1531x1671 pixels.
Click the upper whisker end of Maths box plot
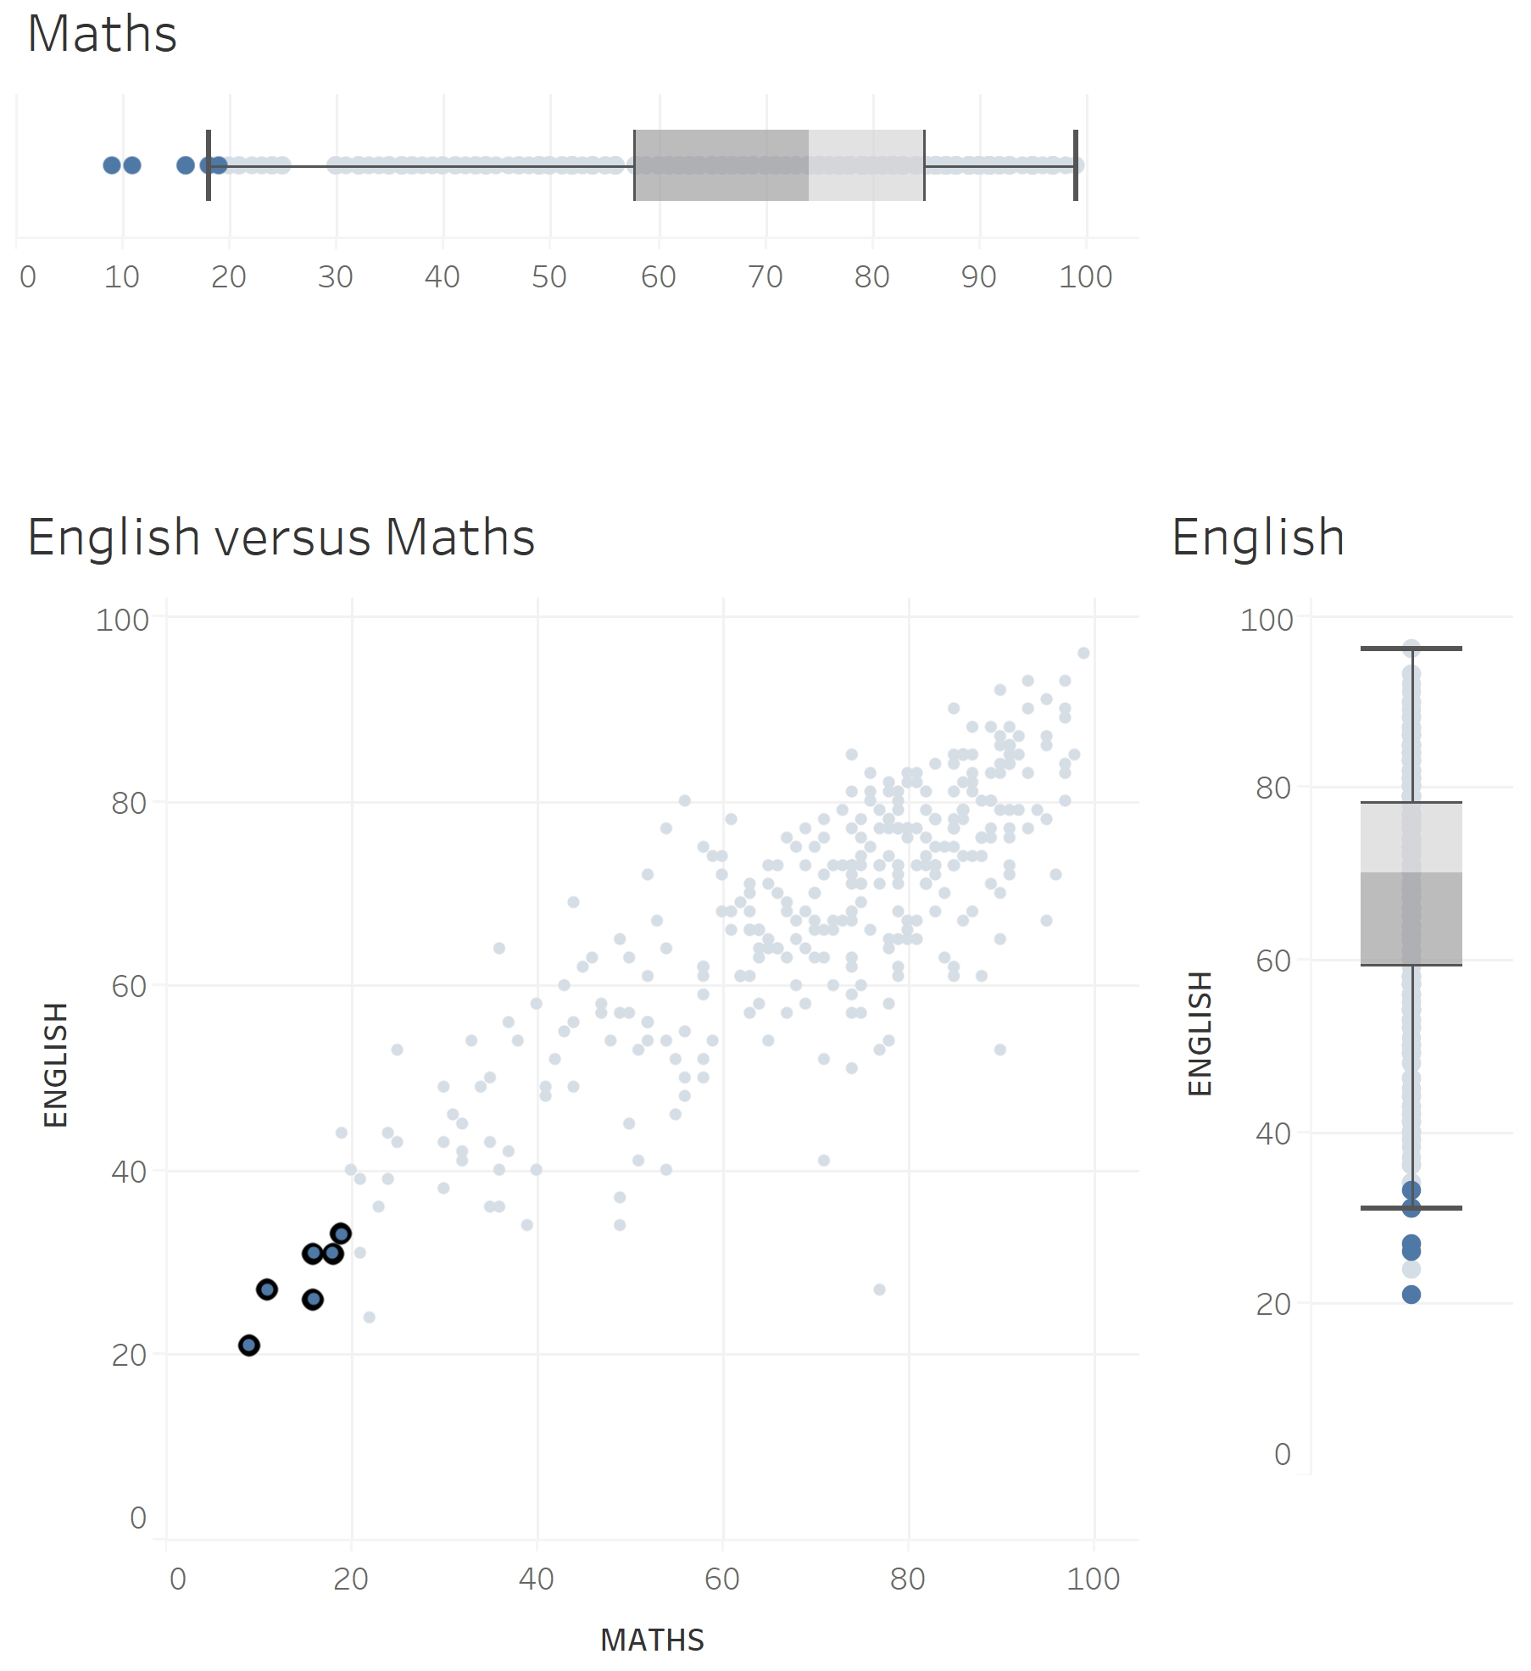tap(1076, 165)
